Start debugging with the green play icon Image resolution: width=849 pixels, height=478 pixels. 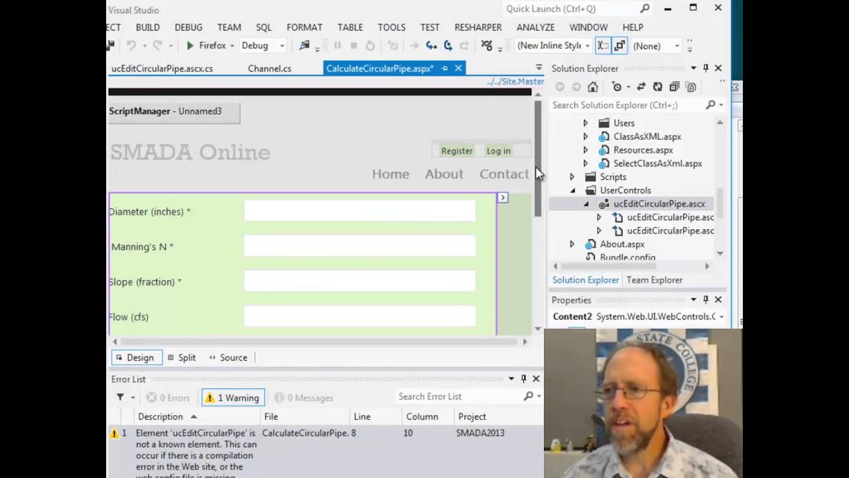190,46
